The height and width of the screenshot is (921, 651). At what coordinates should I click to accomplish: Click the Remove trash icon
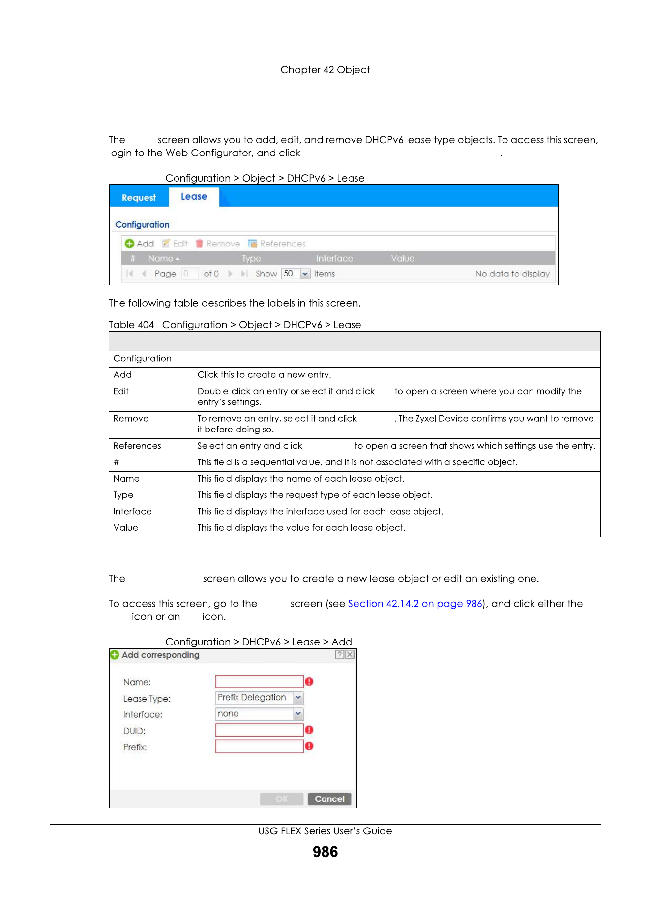[199, 244]
